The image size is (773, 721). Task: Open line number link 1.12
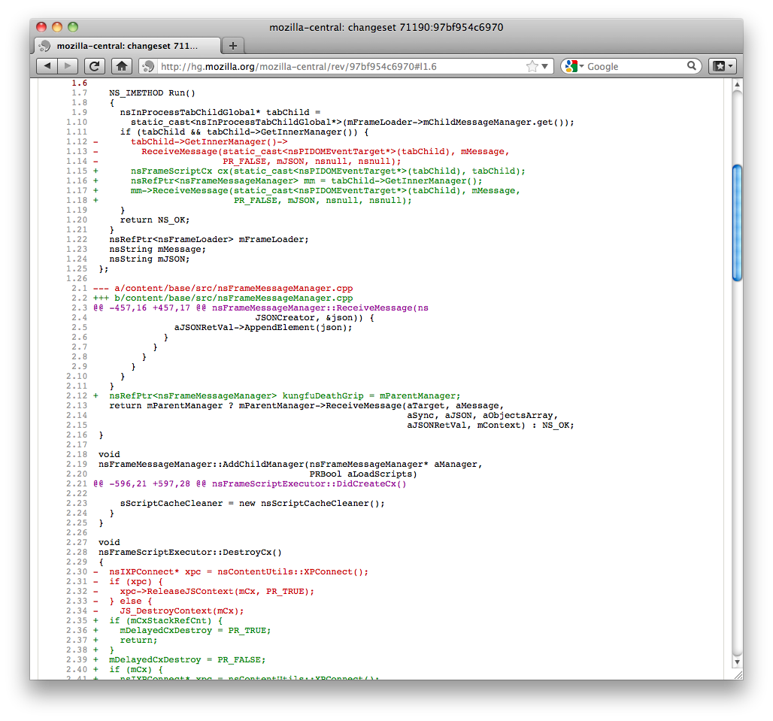coord(77,141)
